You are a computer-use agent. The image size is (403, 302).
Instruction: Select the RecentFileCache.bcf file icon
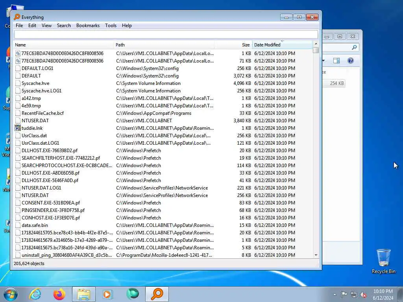click(x=18, y=113)
